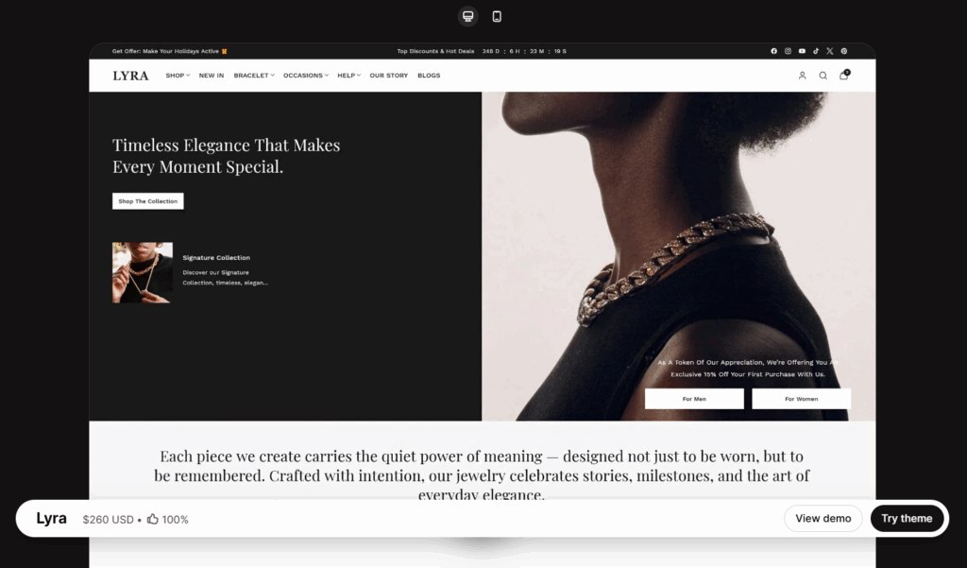Open the search magnifier icon
The width and height of the screenshot is (967, 568).
tap(823, 76)
